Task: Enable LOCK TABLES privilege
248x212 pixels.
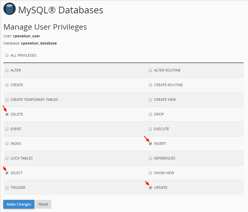Action: coord(7,158)
